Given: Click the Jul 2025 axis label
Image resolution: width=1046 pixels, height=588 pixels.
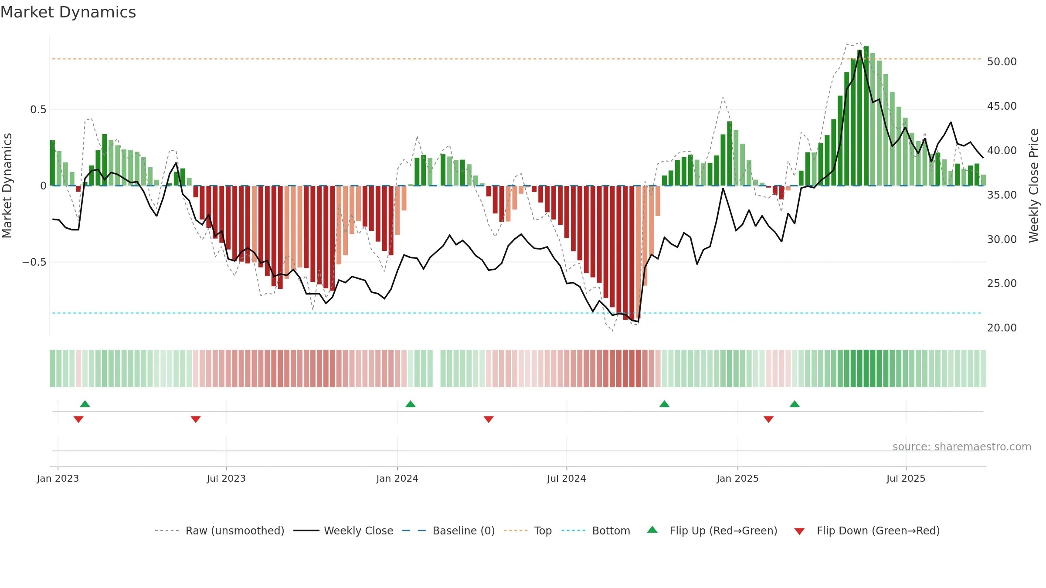Looking at the screenshot, I should pos(906,478).
